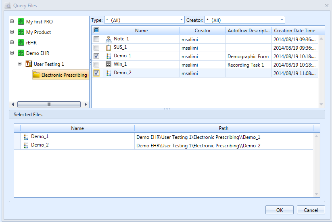Sort files by the Creator column header
The height and width of the screenshot is (222, 332).
pos(203,31)
